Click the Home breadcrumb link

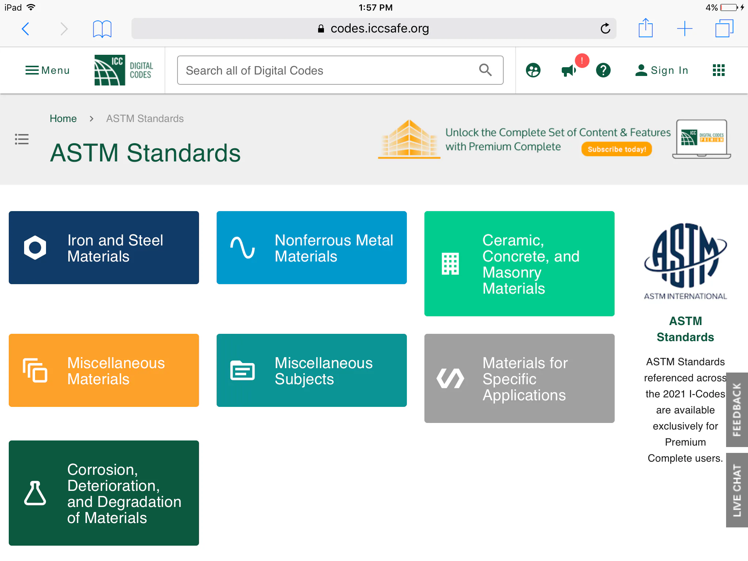click(63, 119)
